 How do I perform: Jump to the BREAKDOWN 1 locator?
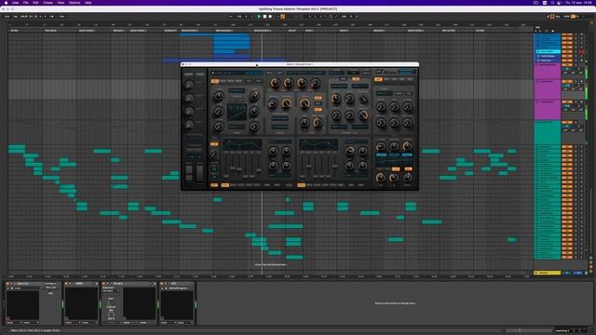pos(190,31)
